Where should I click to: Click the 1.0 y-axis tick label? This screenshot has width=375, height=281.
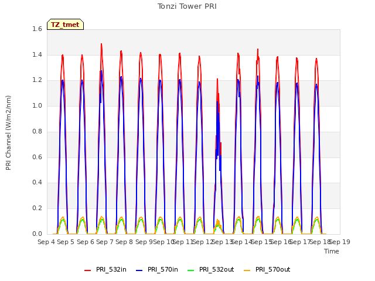pos(37,105)
